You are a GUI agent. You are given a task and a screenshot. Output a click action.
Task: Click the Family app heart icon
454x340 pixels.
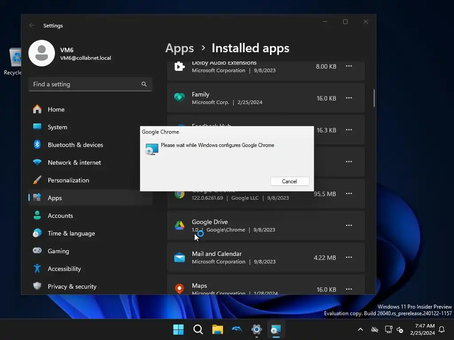(180, 97)
